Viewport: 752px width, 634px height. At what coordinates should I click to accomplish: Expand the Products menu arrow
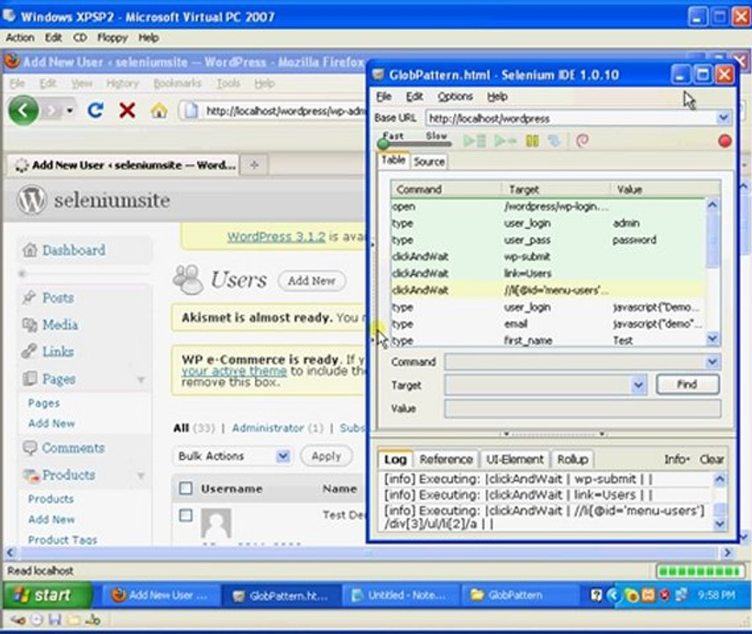click(141, 475)
